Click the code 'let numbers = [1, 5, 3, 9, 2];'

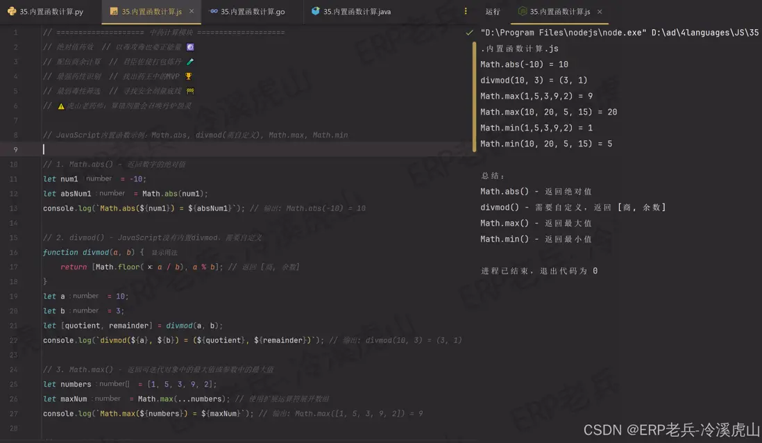130,384
